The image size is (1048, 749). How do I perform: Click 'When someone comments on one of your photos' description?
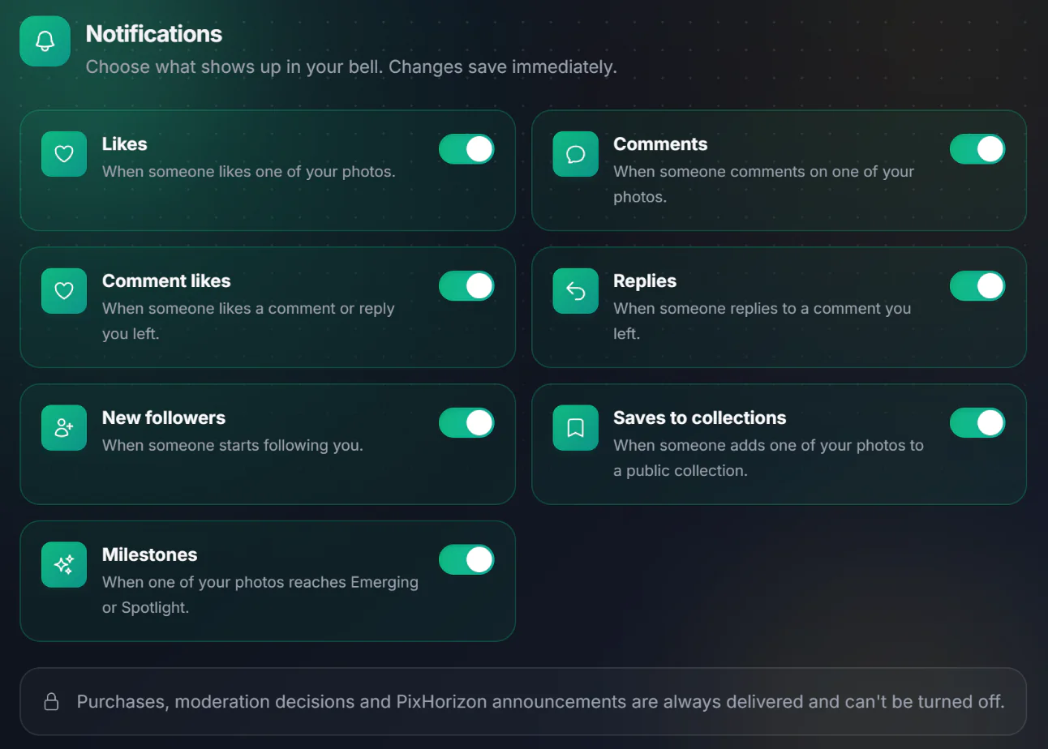pos(764,184)
